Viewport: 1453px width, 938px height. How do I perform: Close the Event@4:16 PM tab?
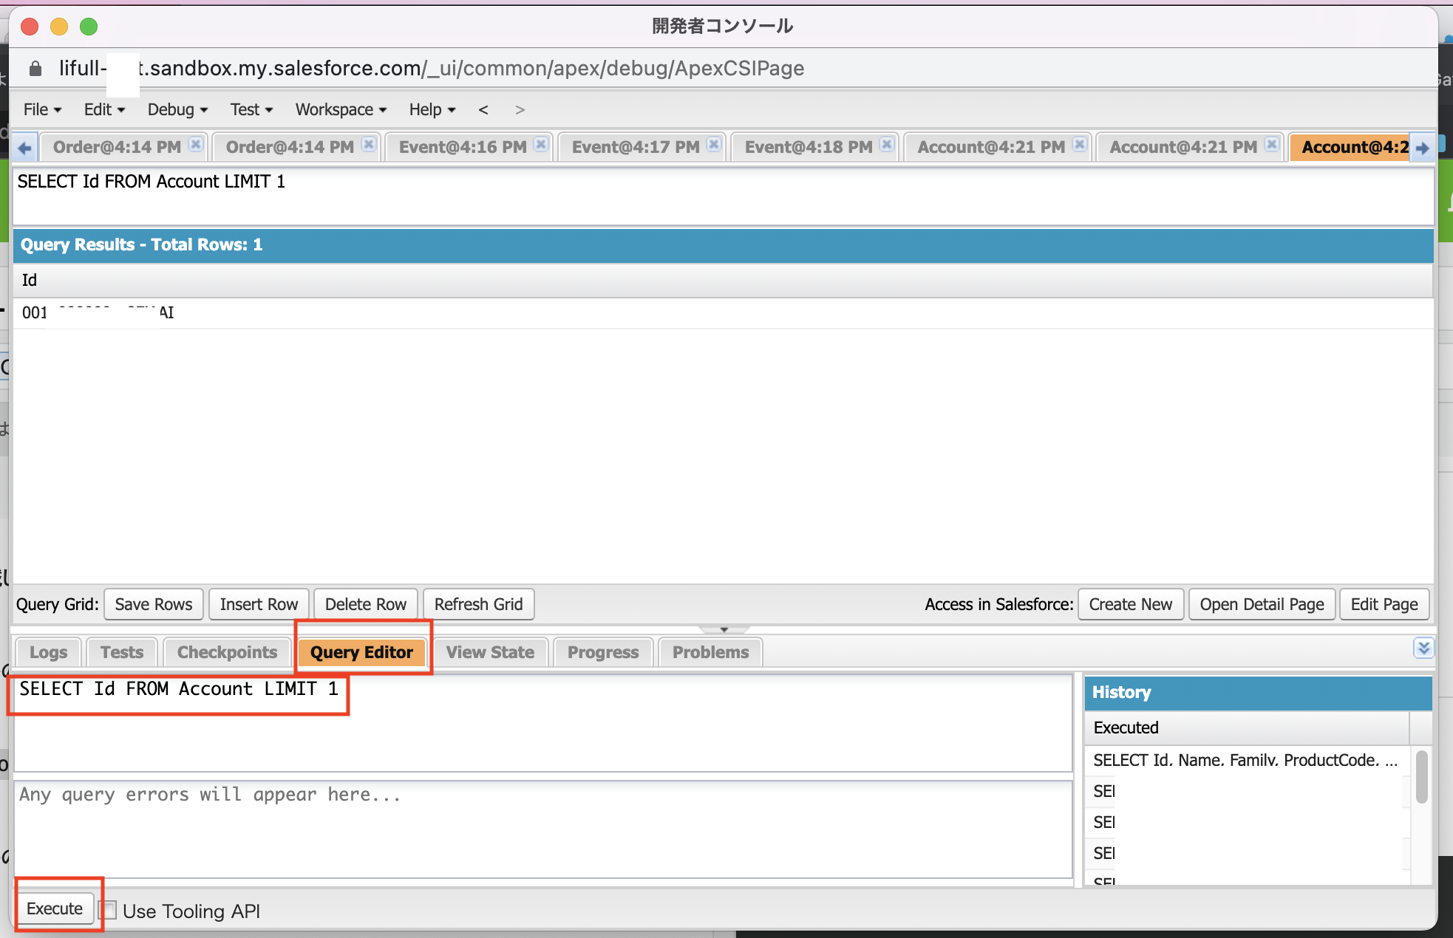coord(541,145)
